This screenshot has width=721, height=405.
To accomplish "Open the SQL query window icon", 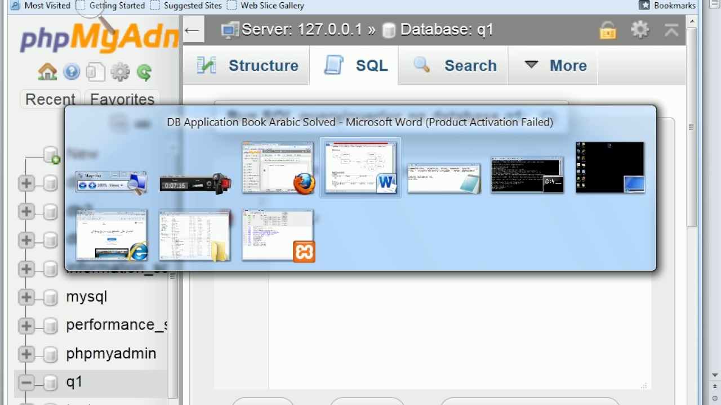I will 96,71.
